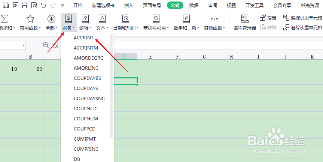Viewport: 323px width, 162px height.
Task: Click the 日期和时间 clock icon
Action: (126, 19)
